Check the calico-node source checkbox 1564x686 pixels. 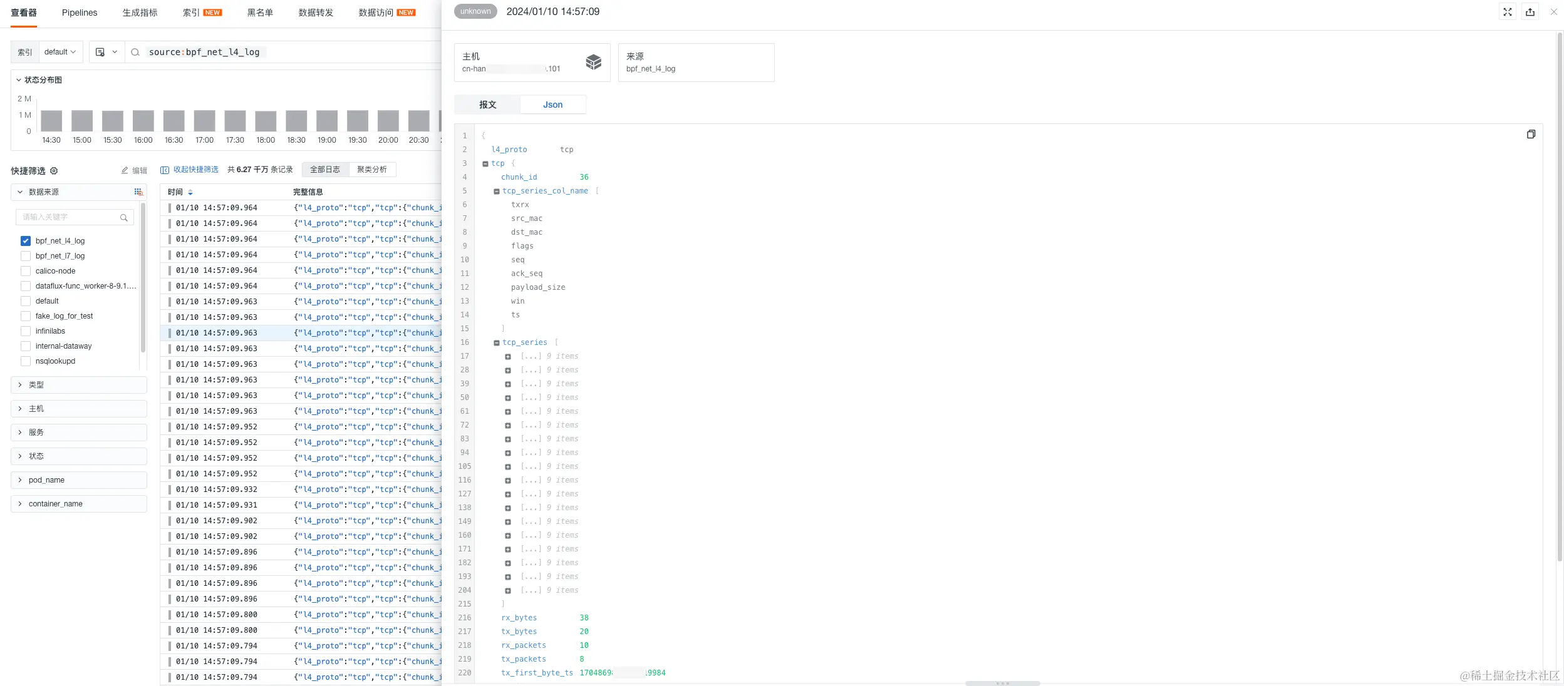26,271
